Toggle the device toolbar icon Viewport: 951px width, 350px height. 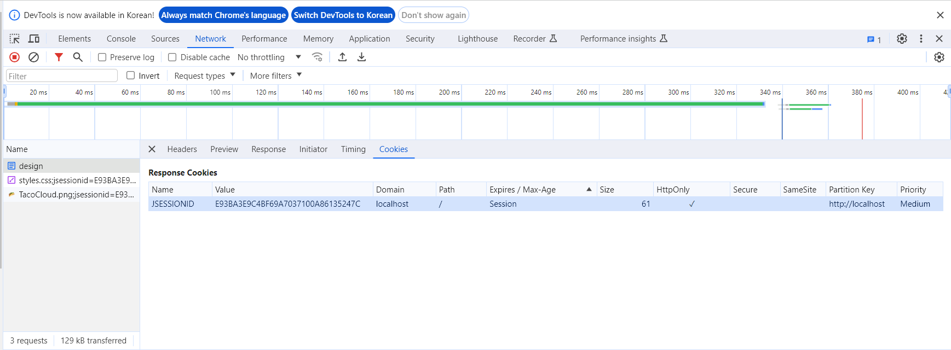coord(34,39)
